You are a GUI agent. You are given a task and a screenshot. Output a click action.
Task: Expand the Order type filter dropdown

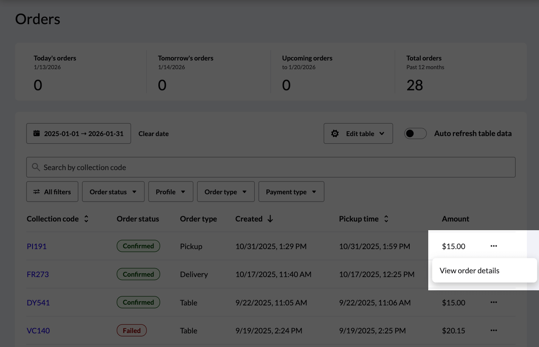226,192
